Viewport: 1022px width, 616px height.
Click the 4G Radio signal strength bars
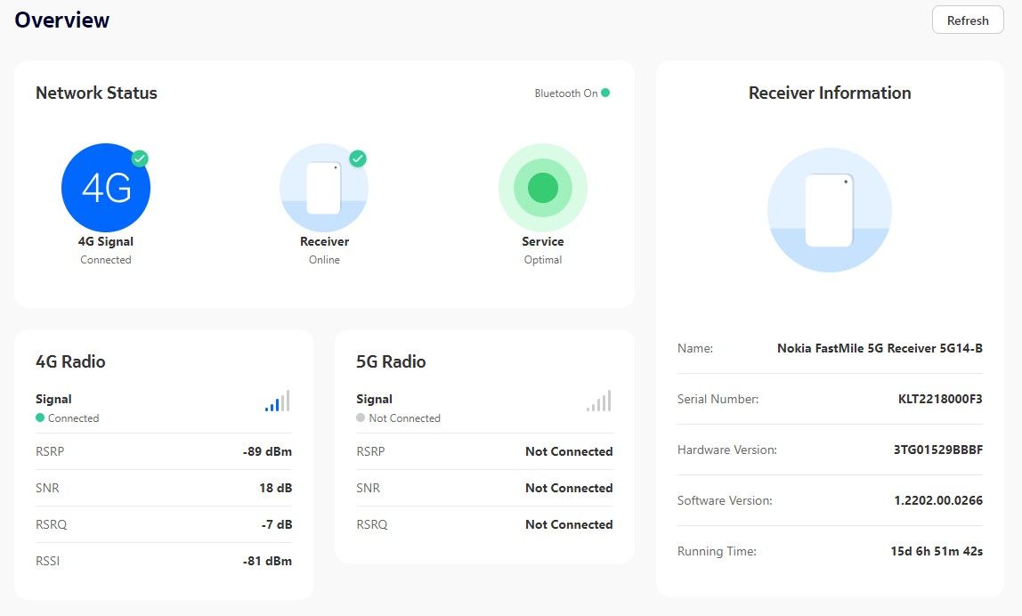277,401
